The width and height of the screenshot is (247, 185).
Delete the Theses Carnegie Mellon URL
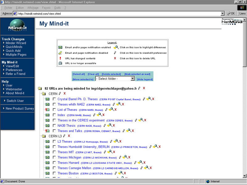(x=151, y=168)
